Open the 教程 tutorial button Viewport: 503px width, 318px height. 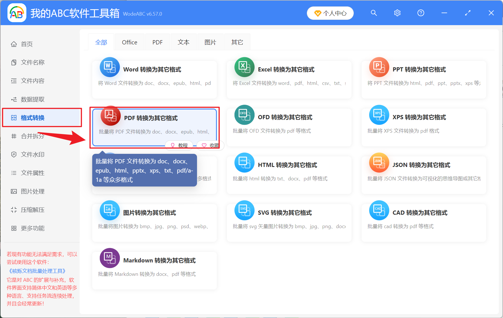(x=179, y=145)
